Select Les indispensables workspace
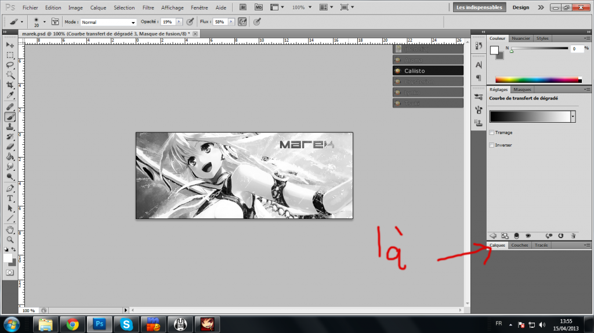 click(479, 7)
